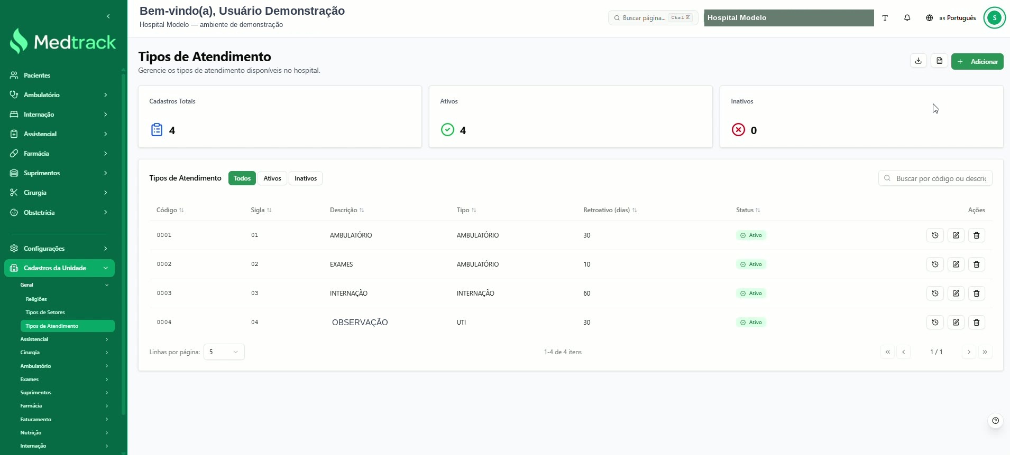Select the Ativos filter tab

[272, 178]
